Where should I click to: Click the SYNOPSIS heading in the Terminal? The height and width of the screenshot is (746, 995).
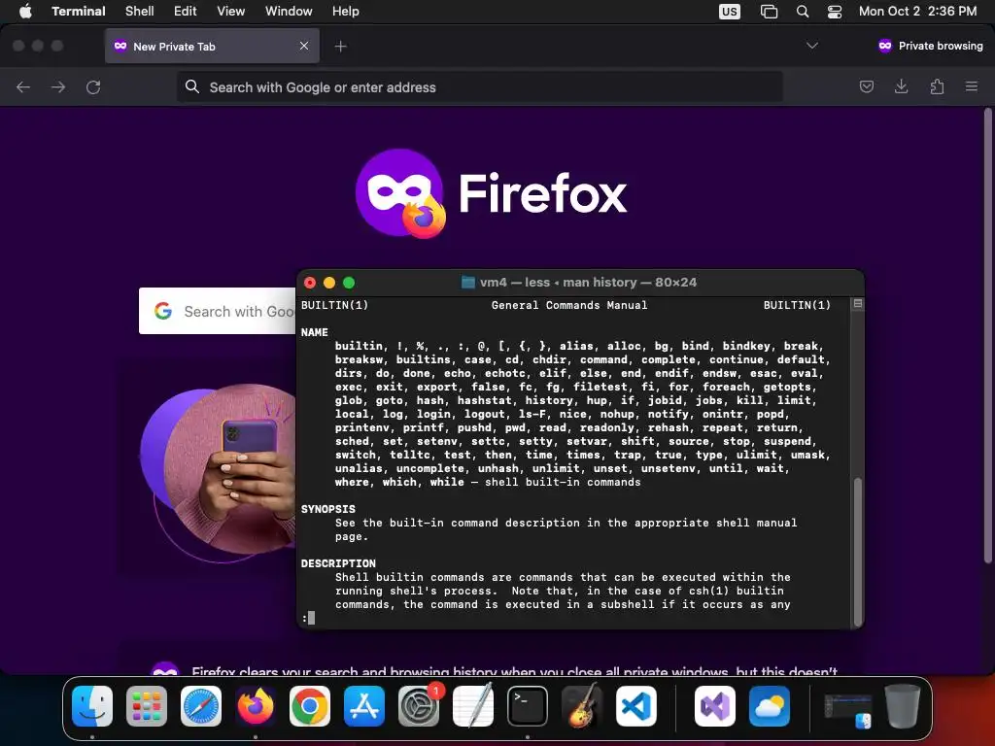coord(328,509)
